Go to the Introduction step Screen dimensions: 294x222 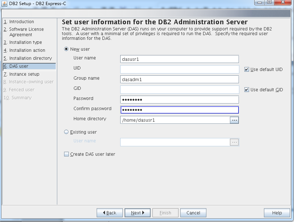tap(19, 22)
